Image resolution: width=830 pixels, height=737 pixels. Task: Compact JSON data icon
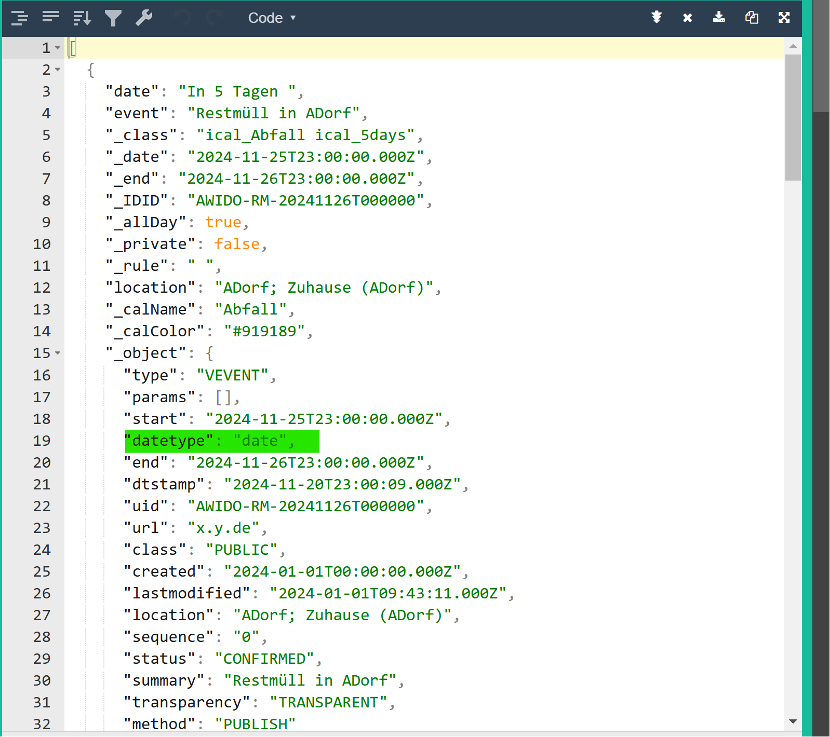[51, 17]
